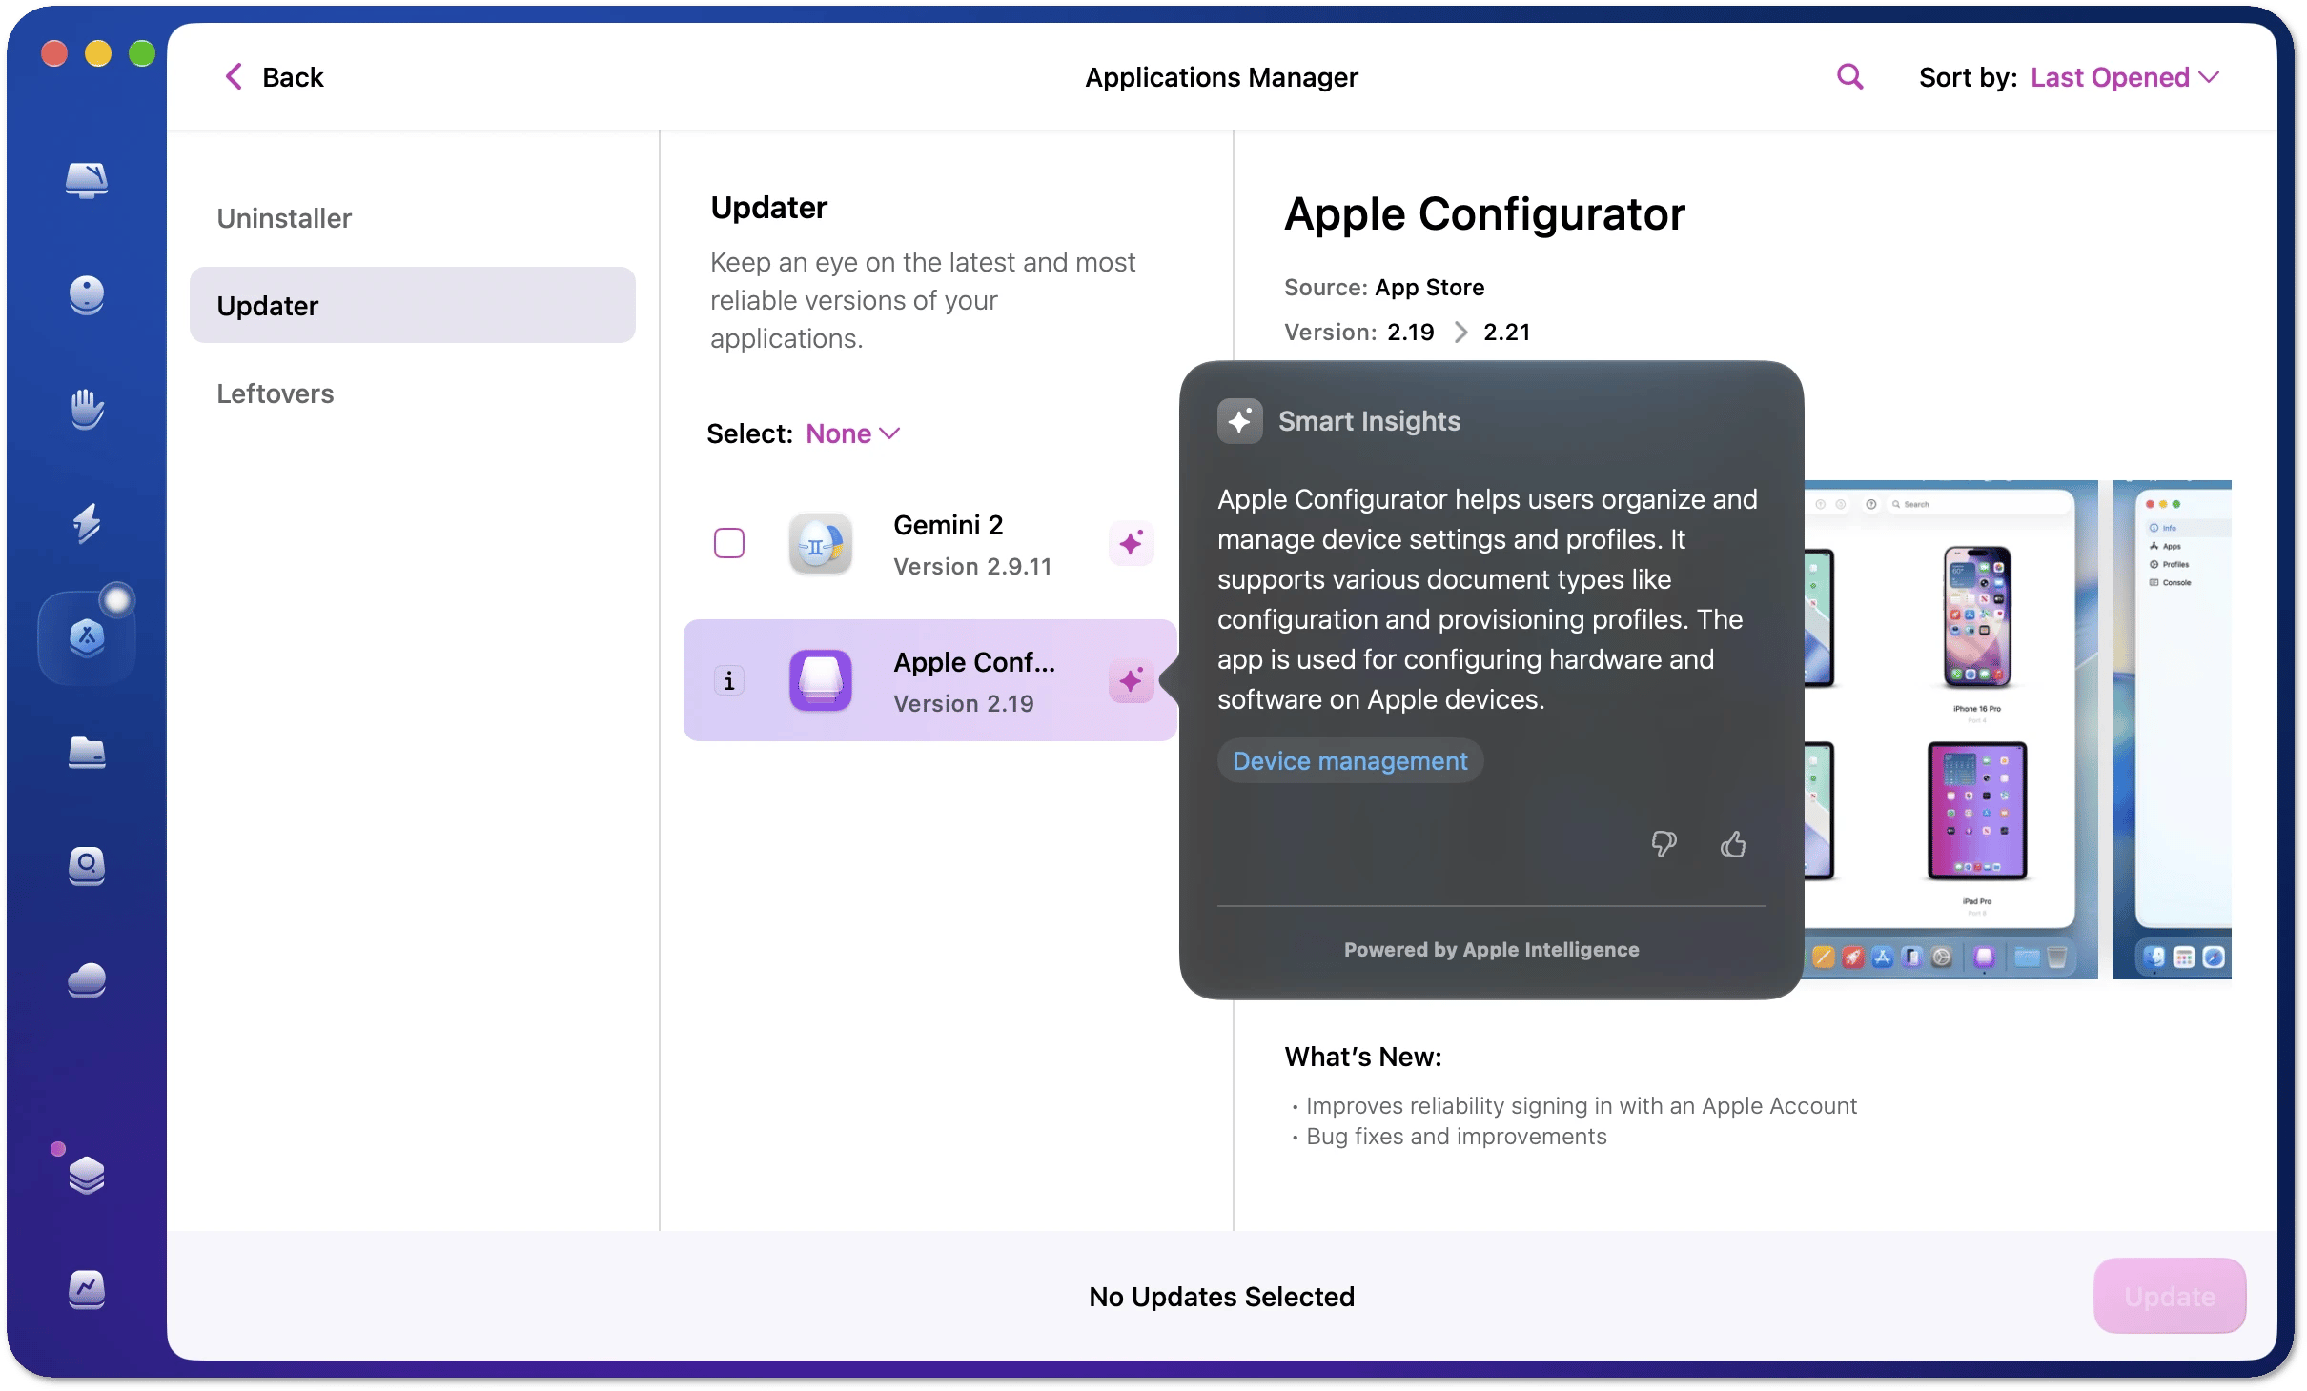Go Back to previous screen
The image size is (2307, 1391).
[x=275, y=77]
